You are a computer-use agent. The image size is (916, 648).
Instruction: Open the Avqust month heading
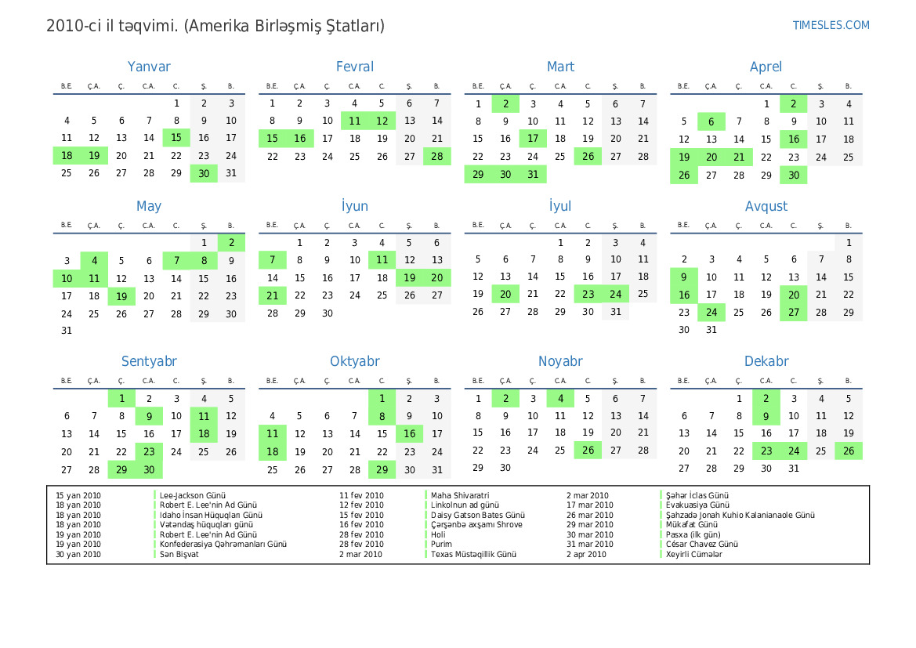click(x=766, y=207)
